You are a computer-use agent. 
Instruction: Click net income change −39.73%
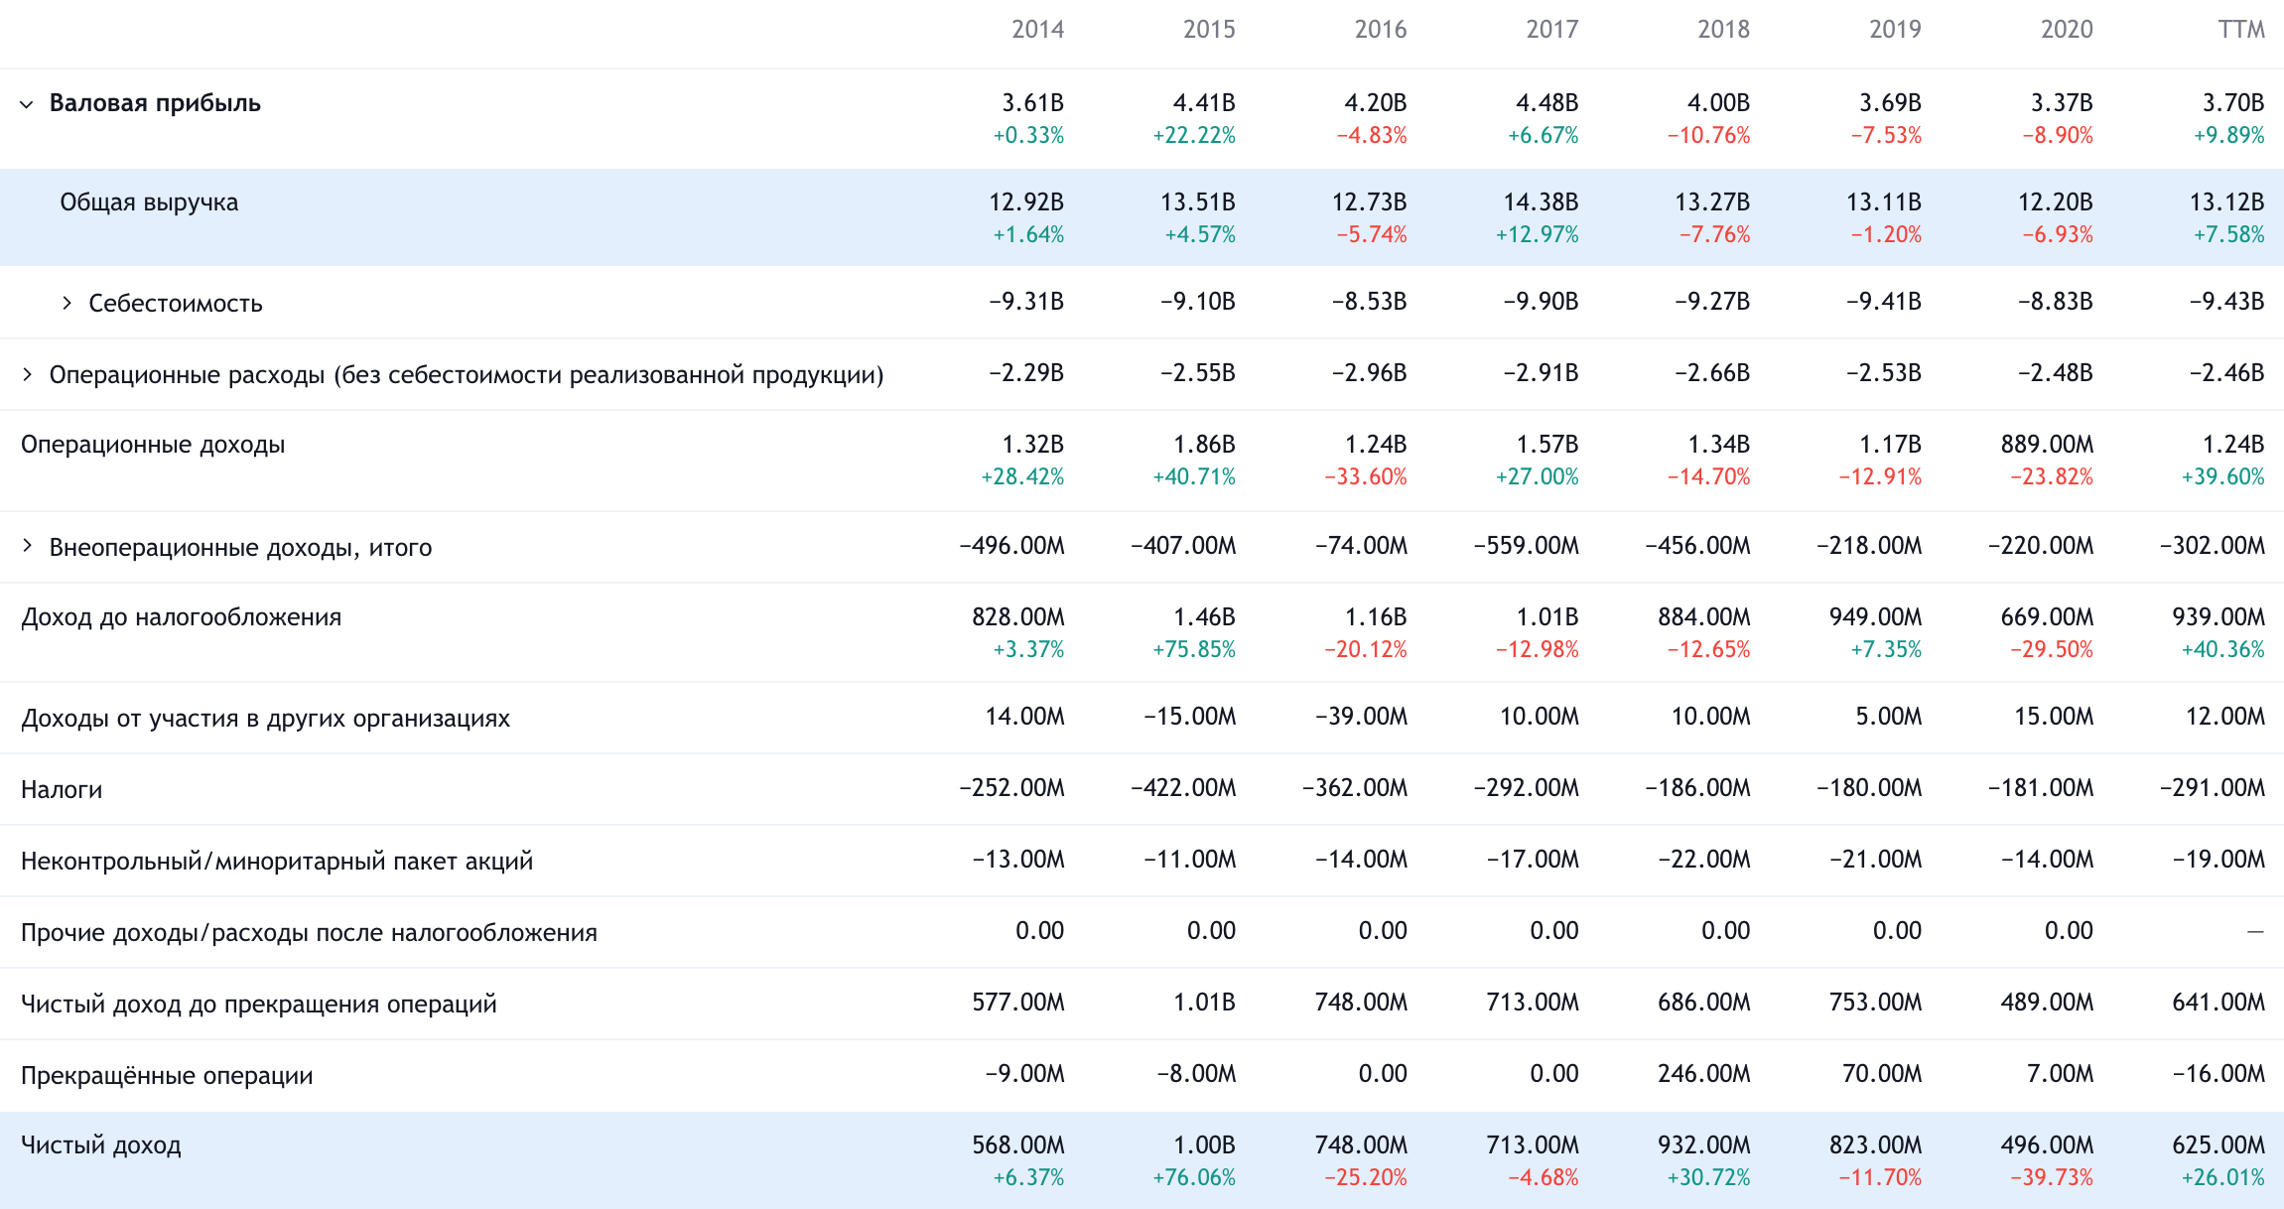pyautogui.click(x=2052, y=1178)
